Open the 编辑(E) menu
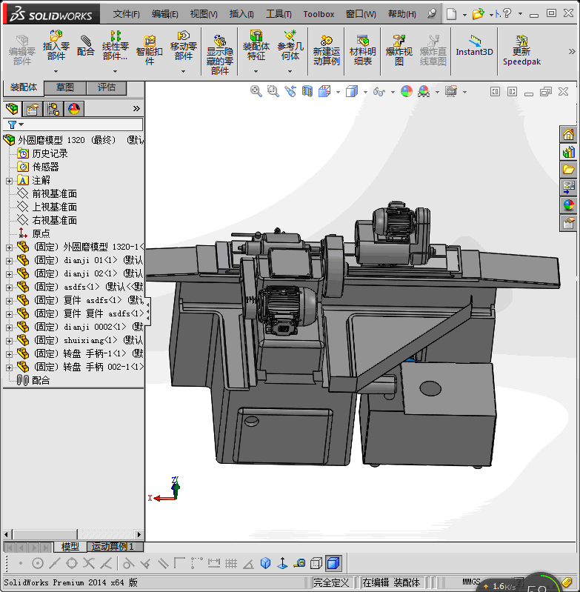 (x=165, y=14)
